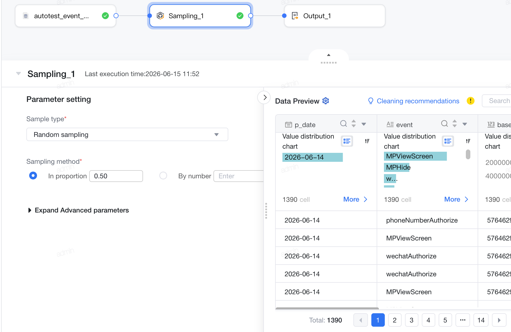Toggle list view of p_date distribution
Viewport: 511px width, 332px height.
click(x=347, y=141)
